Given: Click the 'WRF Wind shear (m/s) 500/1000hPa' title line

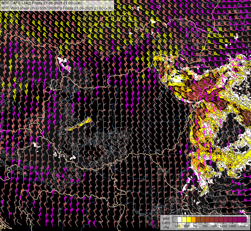Looking at the screenshot, I should pos(57,8).
